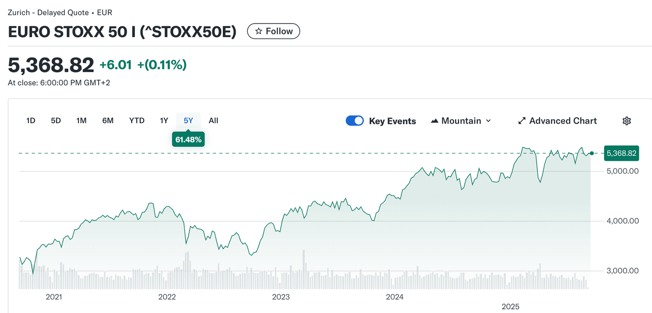
Task: Click the Mountain chart type icon
Action: pyautogui.click(x=435, y=121)
